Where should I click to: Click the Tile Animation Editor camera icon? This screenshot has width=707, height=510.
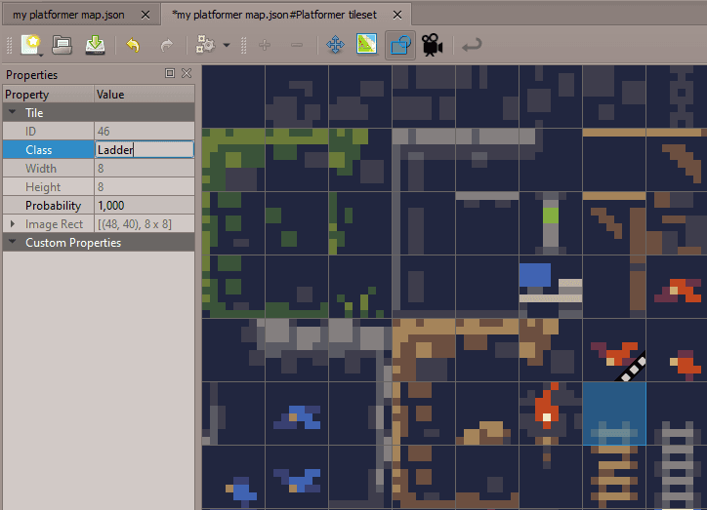[431, 45]
